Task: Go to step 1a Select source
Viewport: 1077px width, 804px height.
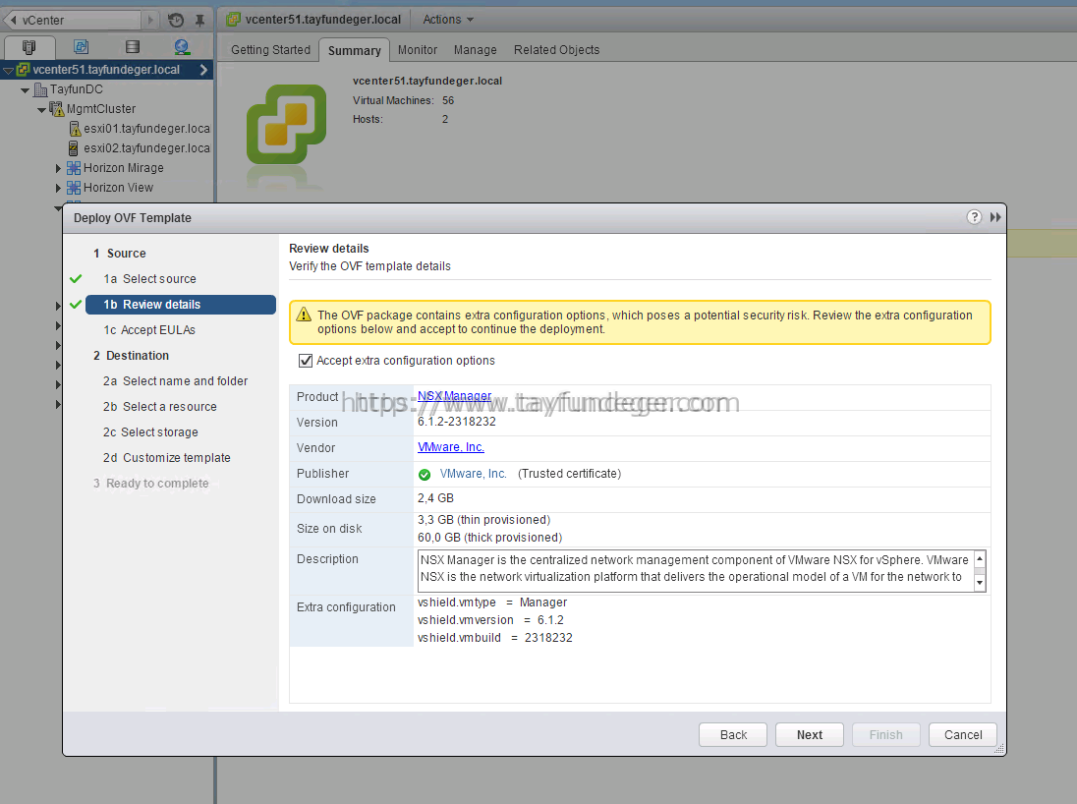Action: pos(149,279)
